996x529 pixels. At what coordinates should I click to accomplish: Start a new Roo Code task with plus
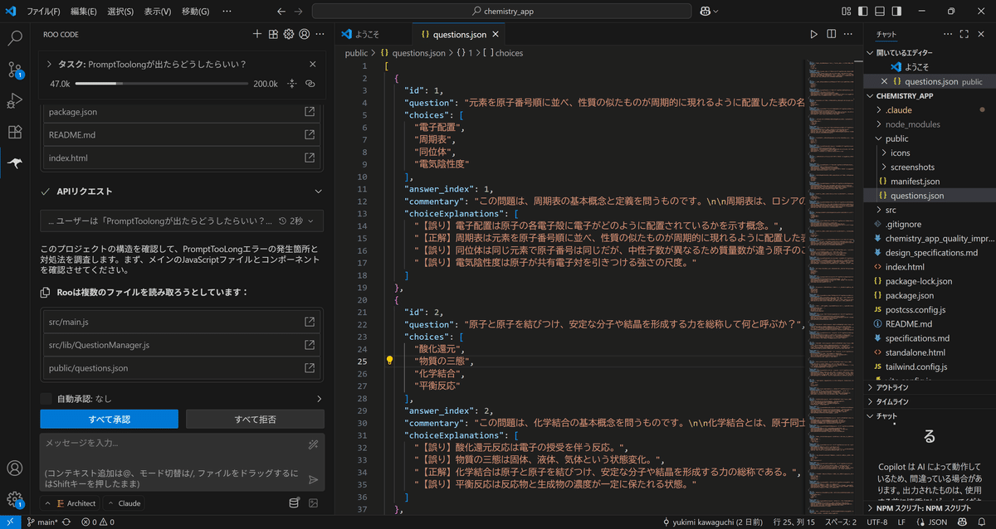[x=256, y=34]
